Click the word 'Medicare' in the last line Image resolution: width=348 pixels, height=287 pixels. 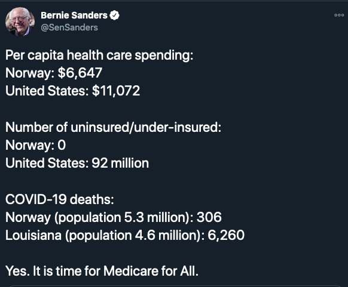pyautogui.click(x=131, y=271)
